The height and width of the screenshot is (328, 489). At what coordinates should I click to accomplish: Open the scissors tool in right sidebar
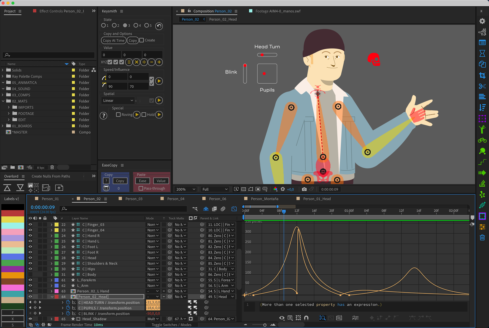point(482,86)
